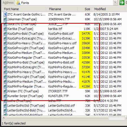The width and height of the screenshot is (127, 127).
Task: Click the 3560K size value
Action: coord(86,43)
